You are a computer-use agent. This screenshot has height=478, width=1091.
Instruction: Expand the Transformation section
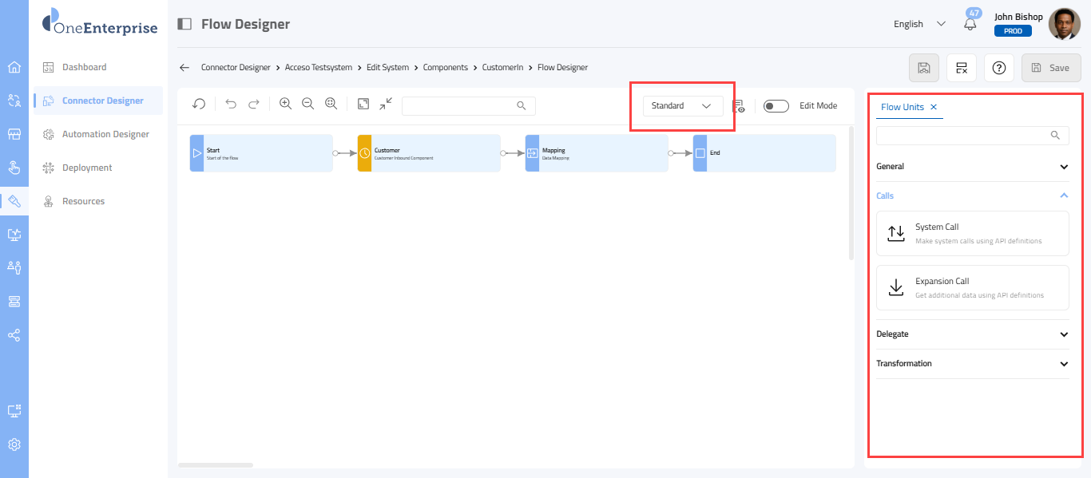pyautogui.click(x=1063, y=364)
